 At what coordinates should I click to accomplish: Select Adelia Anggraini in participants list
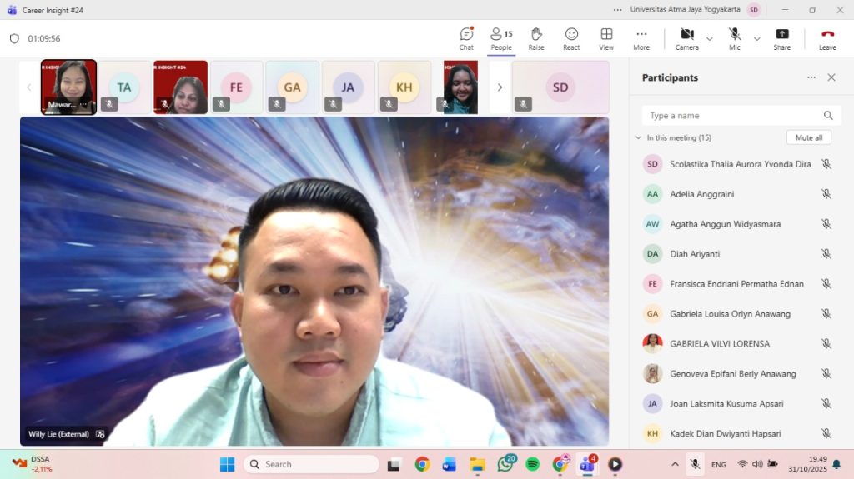pos(701,194)
